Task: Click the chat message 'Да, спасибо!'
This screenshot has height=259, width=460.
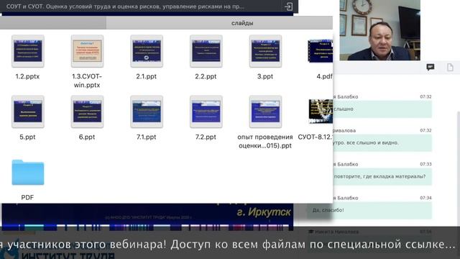Action: [369, 210]
